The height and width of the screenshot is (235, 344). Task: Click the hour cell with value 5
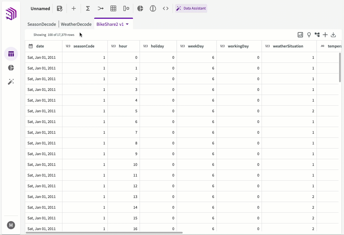coord(124,111)
